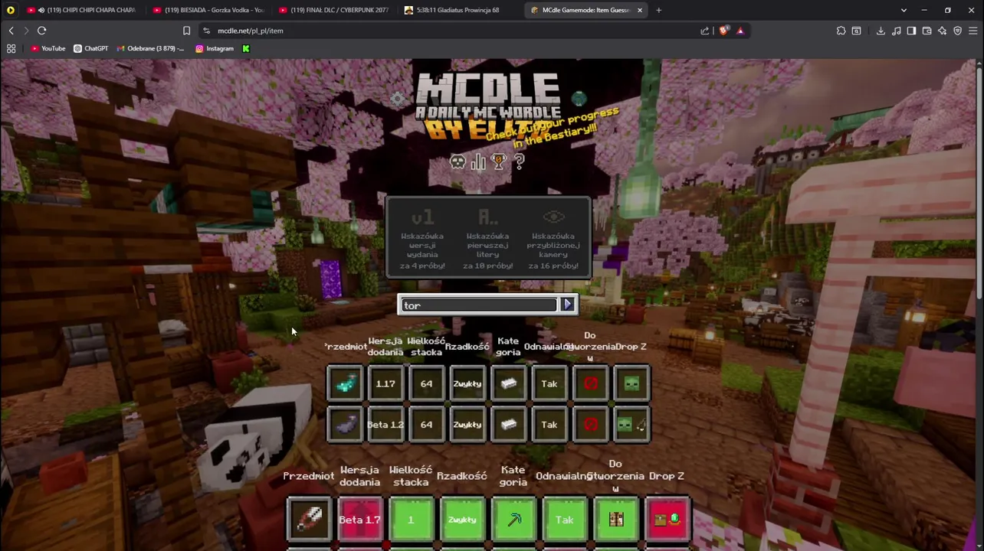Click the release version hint
The width and height of the screenshot is (984, 551).
[422, 238]
